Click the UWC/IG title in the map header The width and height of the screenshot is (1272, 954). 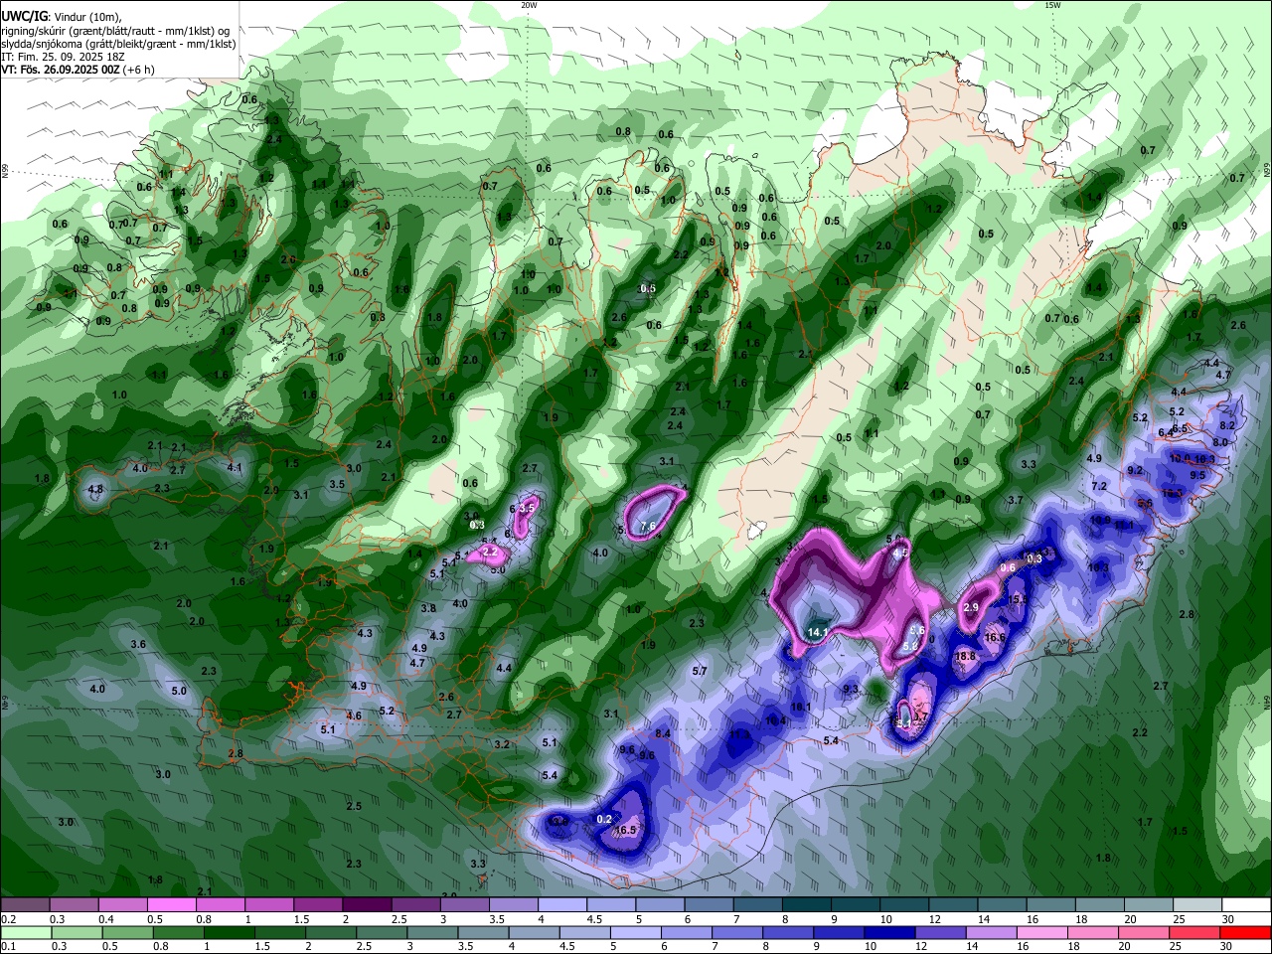click(24, 16)
